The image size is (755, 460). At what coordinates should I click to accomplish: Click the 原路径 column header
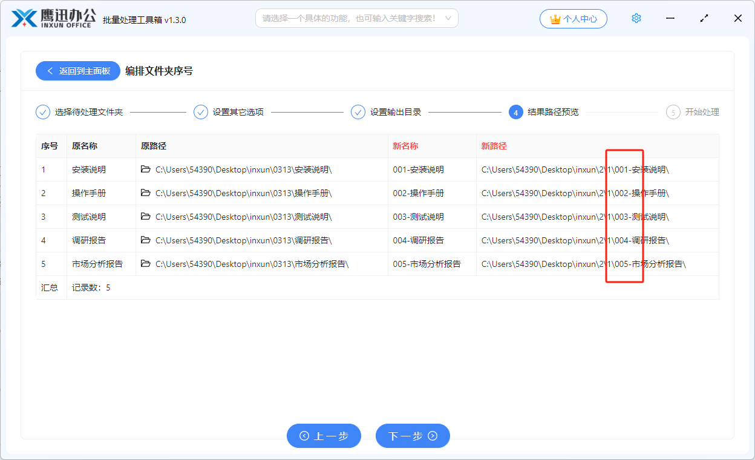pyautogui.click(x=154, y=146)
